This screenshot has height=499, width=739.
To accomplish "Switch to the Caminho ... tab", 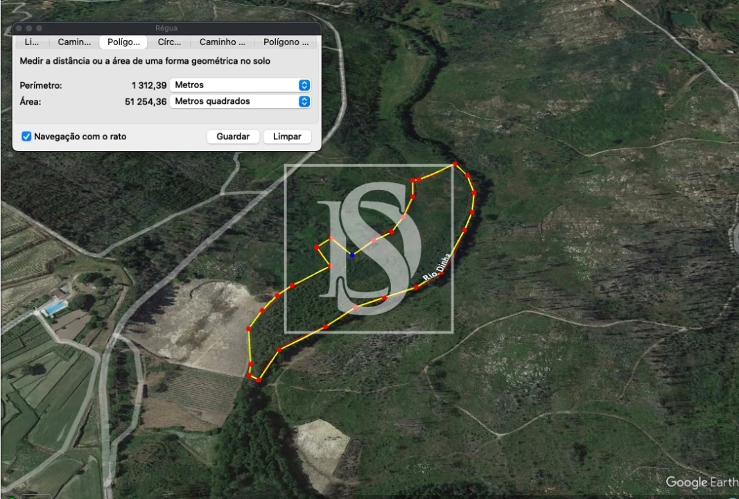I will point(222,42).
